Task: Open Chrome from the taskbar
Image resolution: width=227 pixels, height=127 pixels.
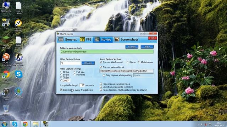Action: 25,124
